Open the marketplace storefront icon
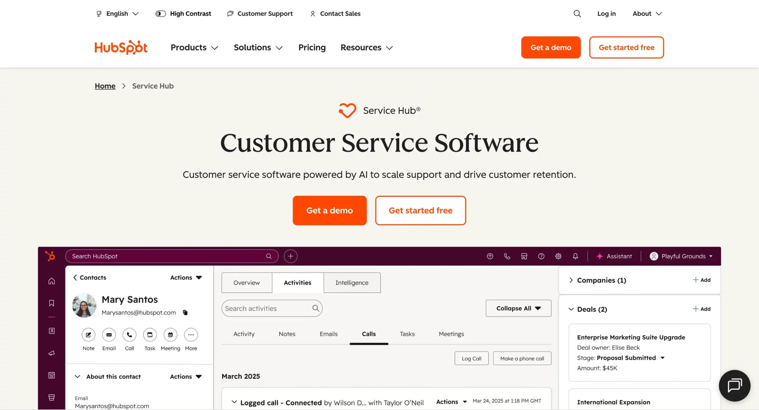This screenshot has height=410, width=759. pyautogui.click(x=524, y=256)
